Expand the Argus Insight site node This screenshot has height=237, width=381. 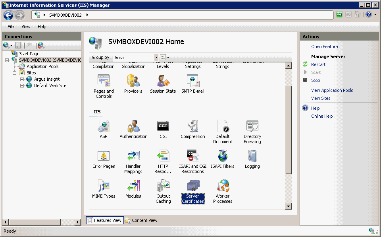22,79
